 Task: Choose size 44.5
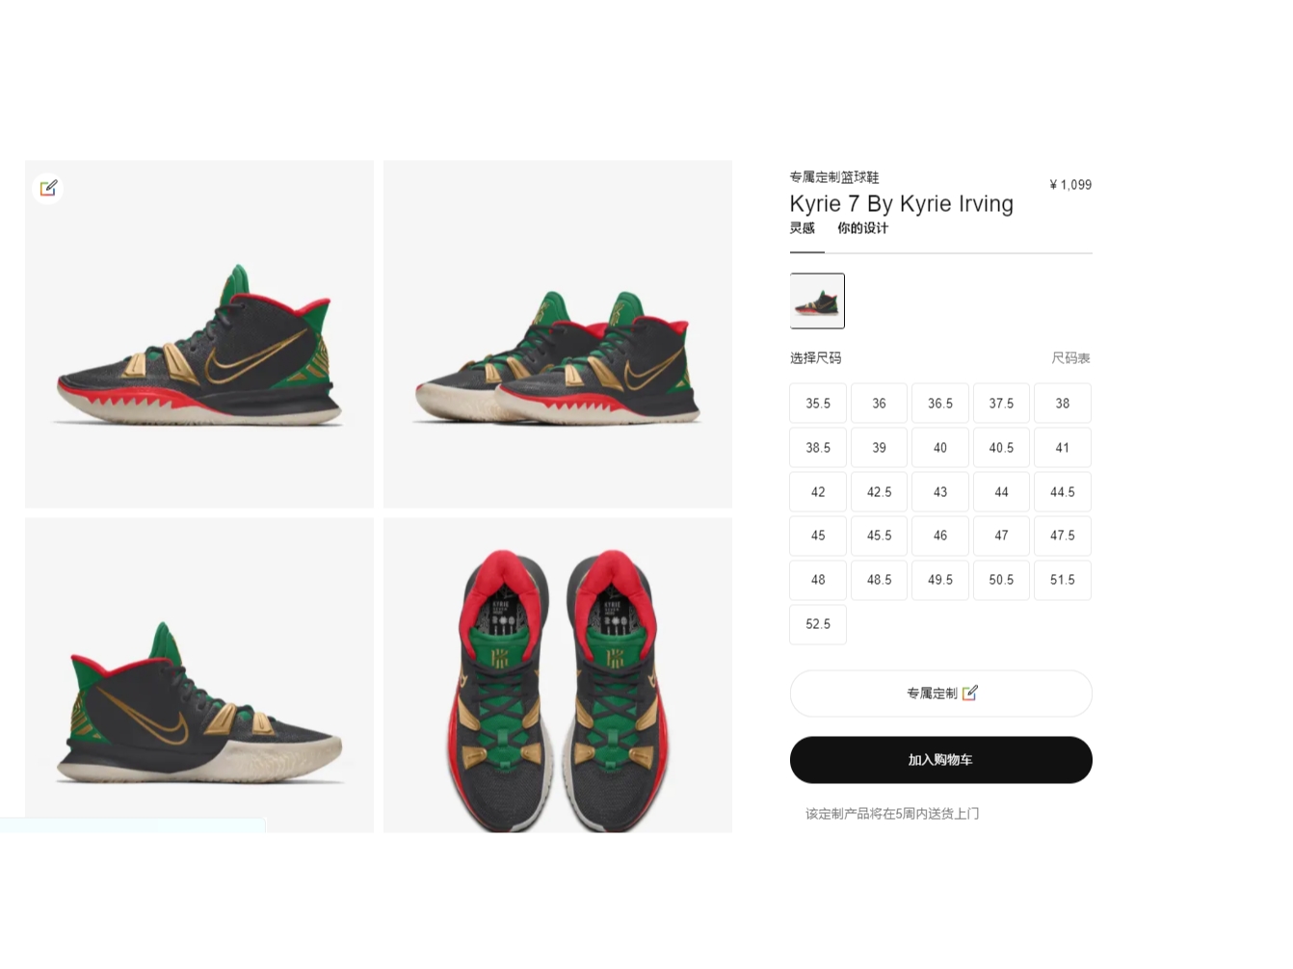coord(1063,492)
